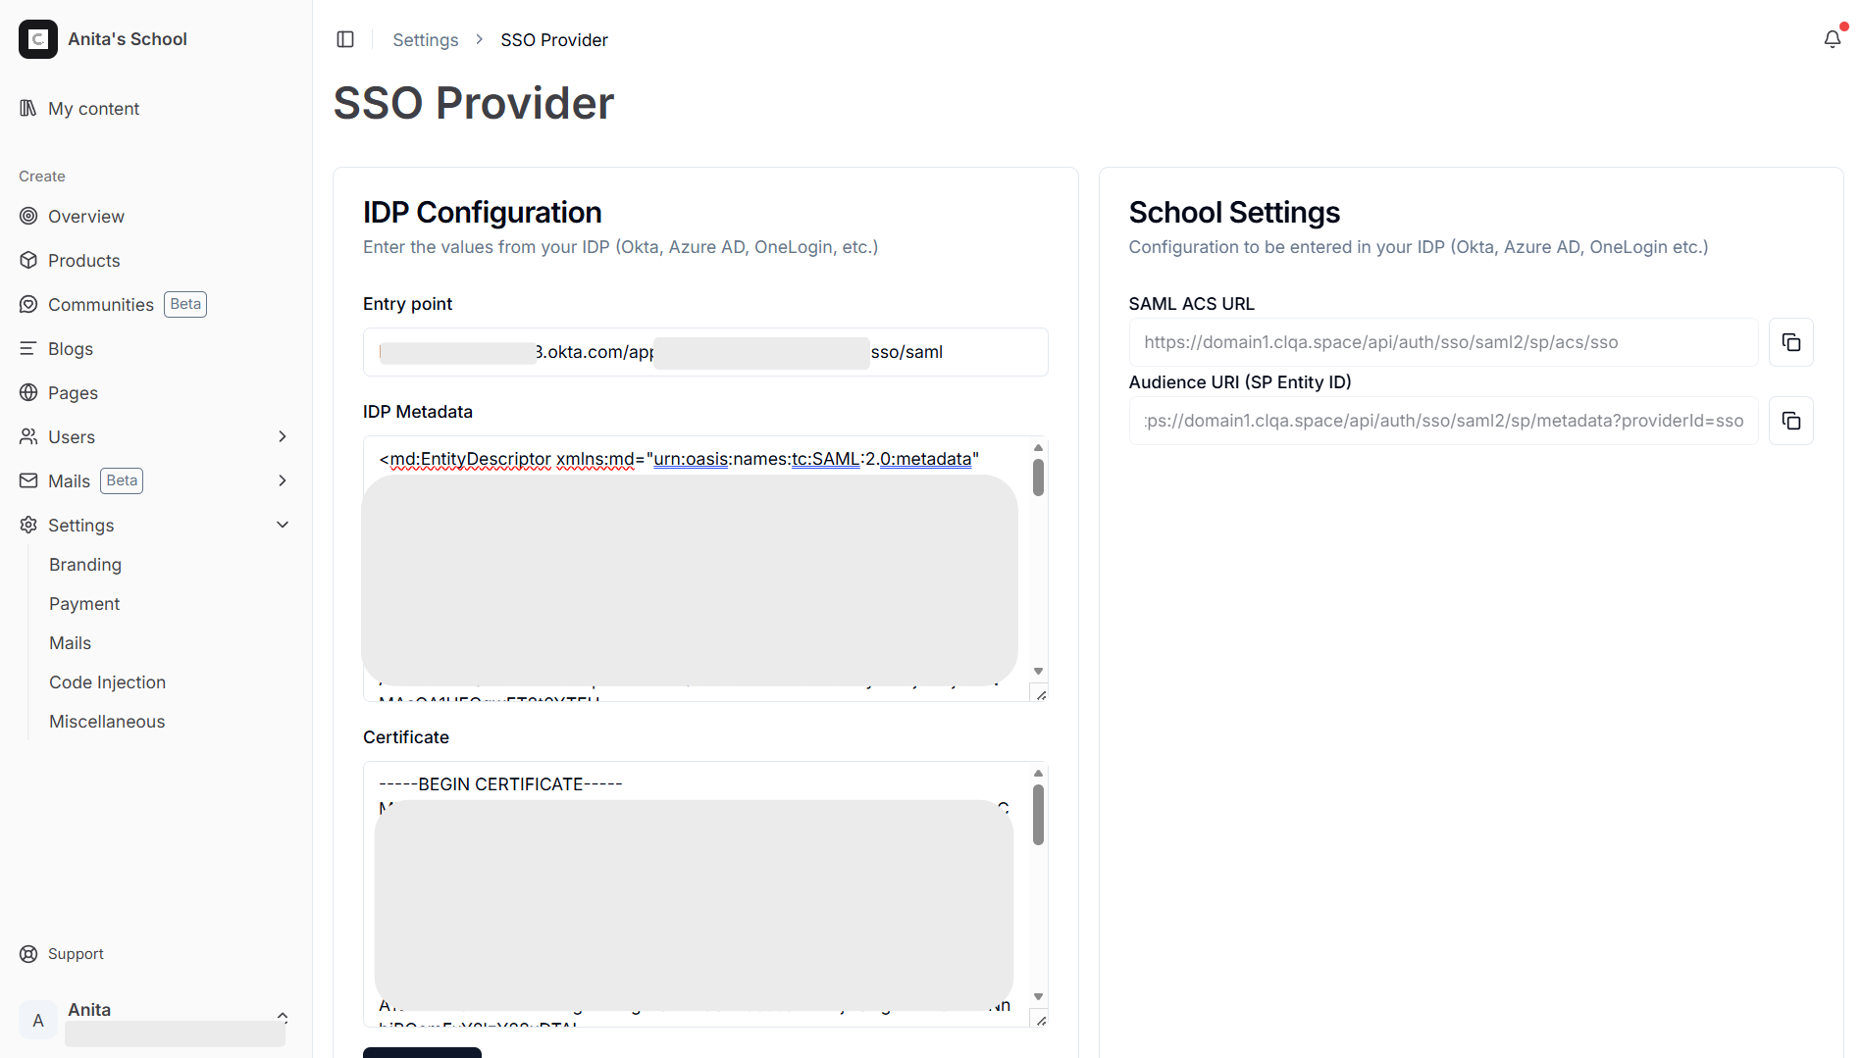Expand the Mails section chevron

coord(283,480)
